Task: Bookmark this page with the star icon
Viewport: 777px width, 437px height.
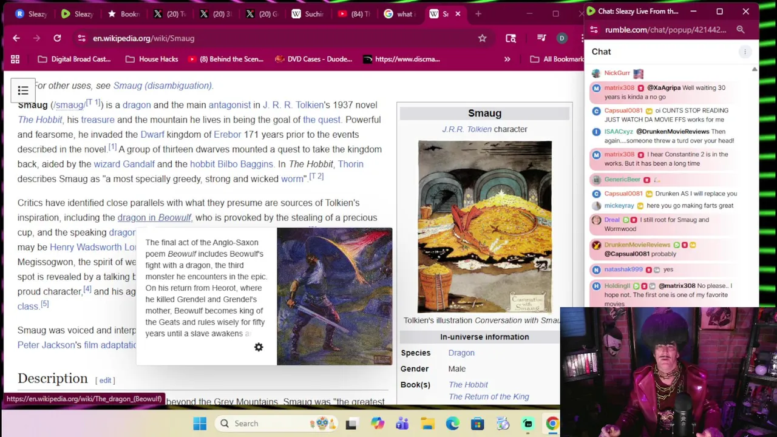Action: coord(482,38)
